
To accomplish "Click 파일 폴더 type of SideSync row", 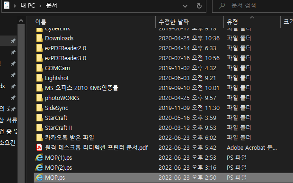I will pos(239,108).
